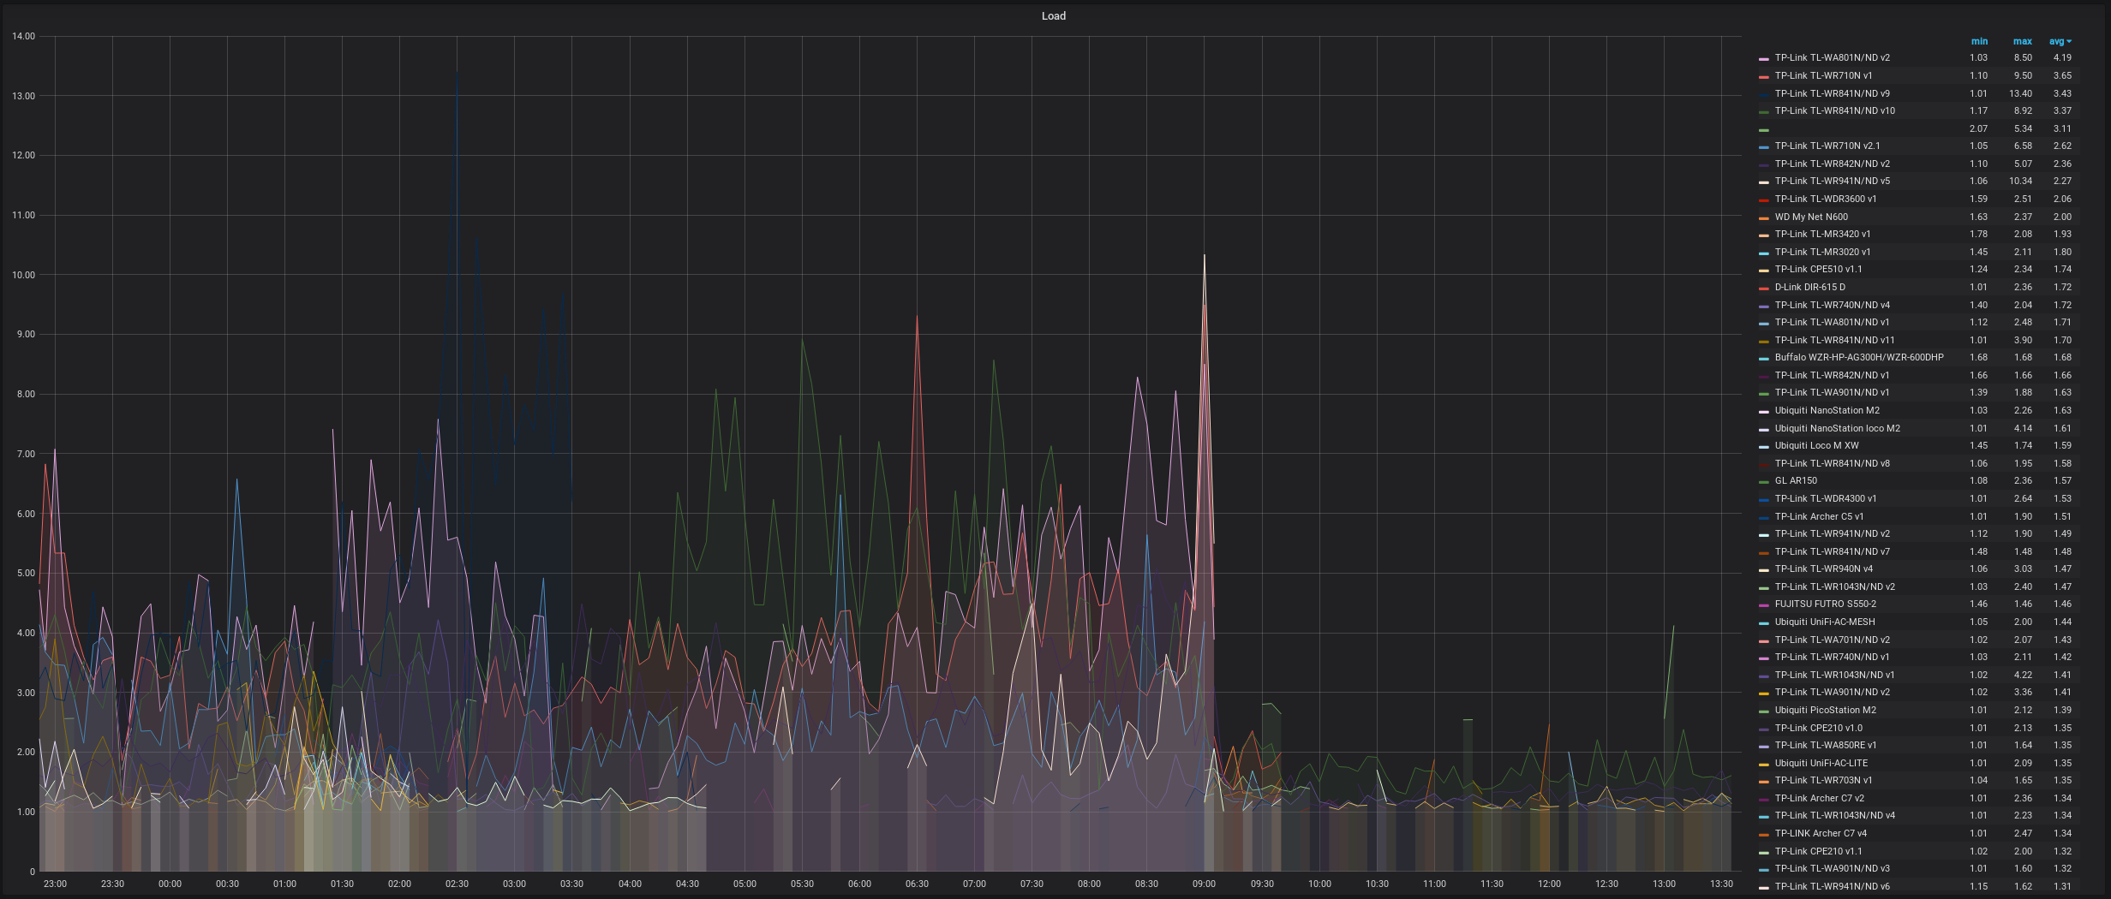Open color swatch for TP-Link TL-WR710N v2.1
Viewport: 2111px width, 899px height.
pos(1764,147)
